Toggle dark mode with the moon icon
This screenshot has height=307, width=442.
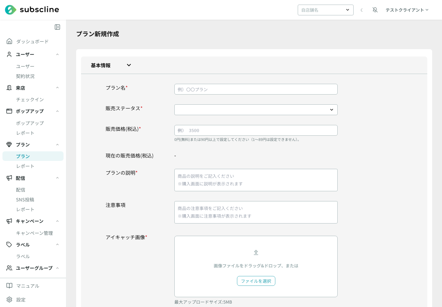pyautogui.click(x=362, y=10)
